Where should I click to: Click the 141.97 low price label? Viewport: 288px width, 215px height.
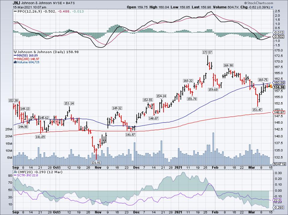tap(130, 135)
